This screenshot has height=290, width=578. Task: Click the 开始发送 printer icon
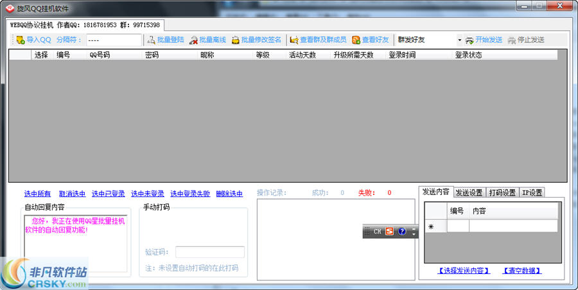point(469,40)
